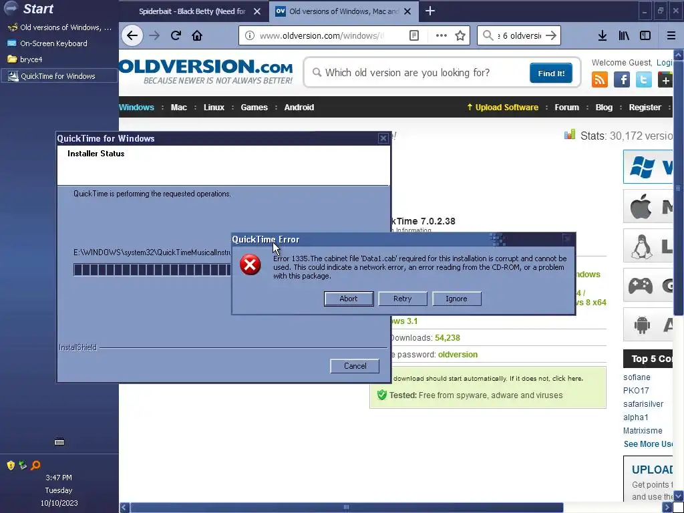Switch to the Spiderbait Black Betty tab
684x513 pixels.
[192, 11]
